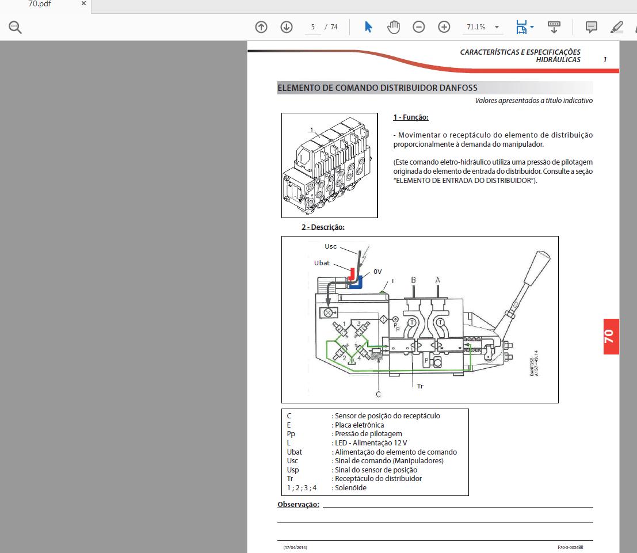Screen dimensions: 637x553
Task: Click the ELEMENTO DE COMANDO DANFOSS heading
Action: (377, 87)
